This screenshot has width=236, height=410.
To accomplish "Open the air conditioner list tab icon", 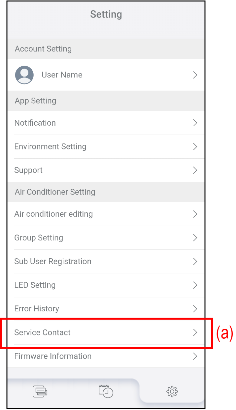I will pos(40,392).
